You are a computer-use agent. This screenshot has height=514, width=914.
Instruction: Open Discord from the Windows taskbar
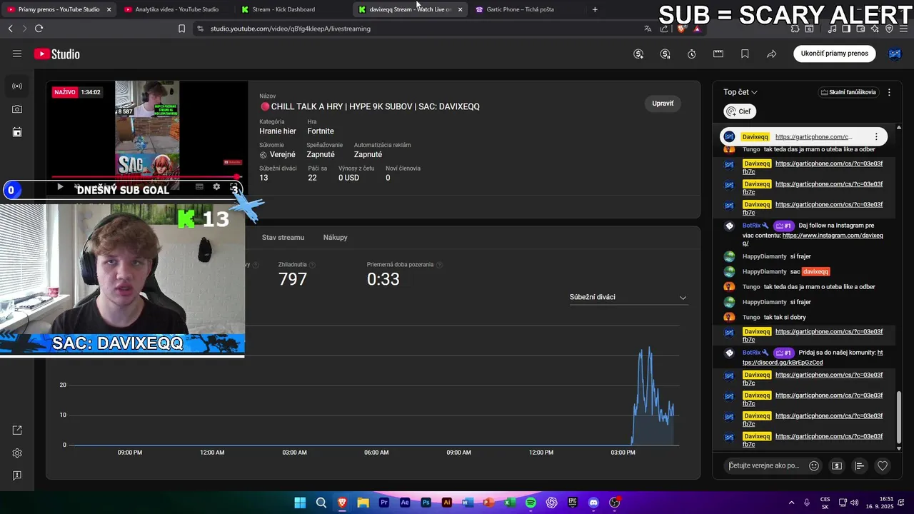tap(593, 503)
